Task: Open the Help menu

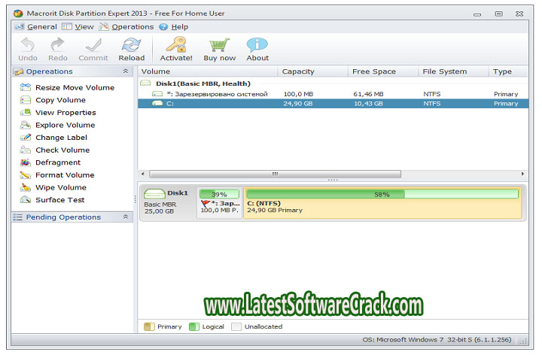Action: 174,26
